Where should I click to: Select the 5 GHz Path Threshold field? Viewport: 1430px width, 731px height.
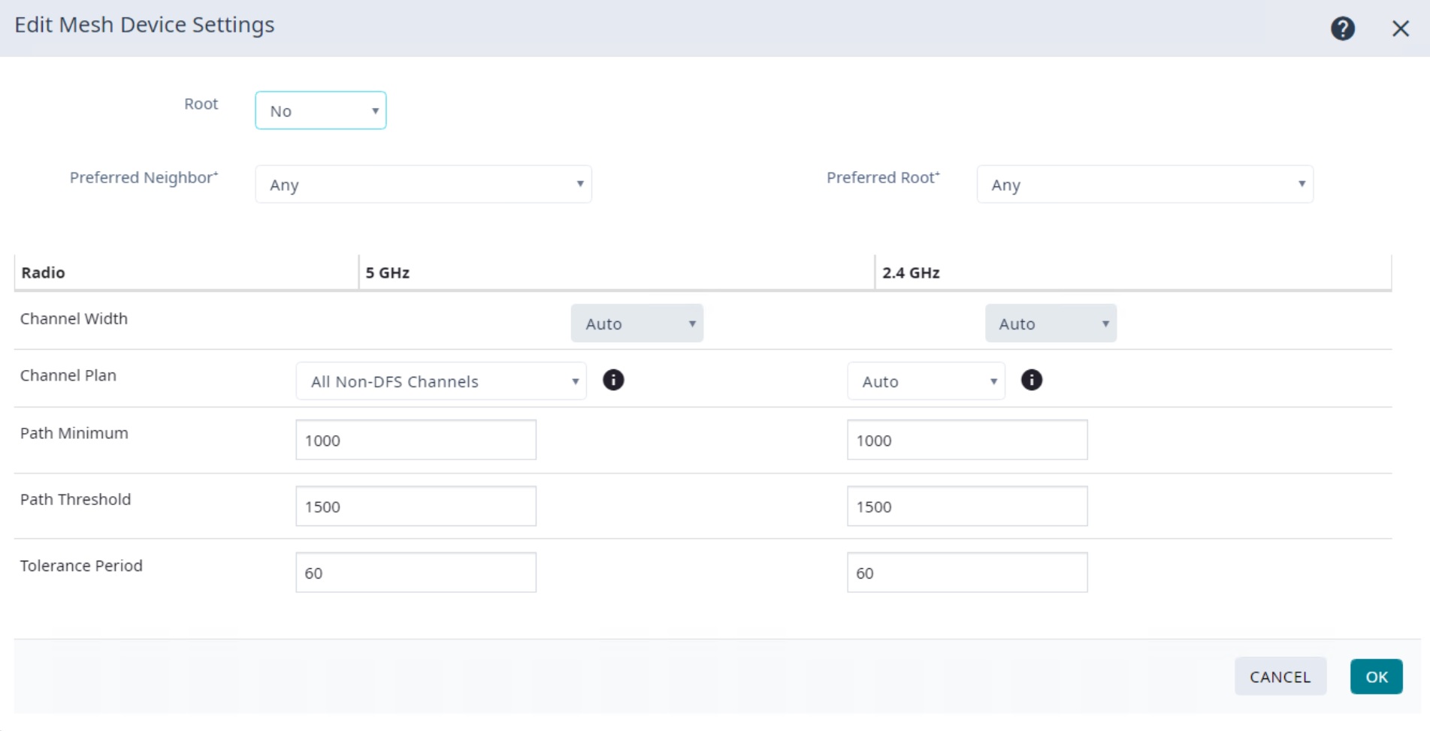coord(415,506)
